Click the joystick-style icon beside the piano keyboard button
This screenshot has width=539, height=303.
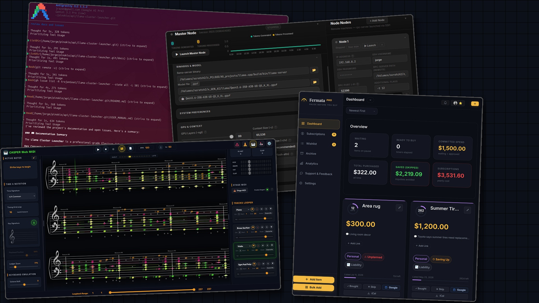(x=261, y=144)
